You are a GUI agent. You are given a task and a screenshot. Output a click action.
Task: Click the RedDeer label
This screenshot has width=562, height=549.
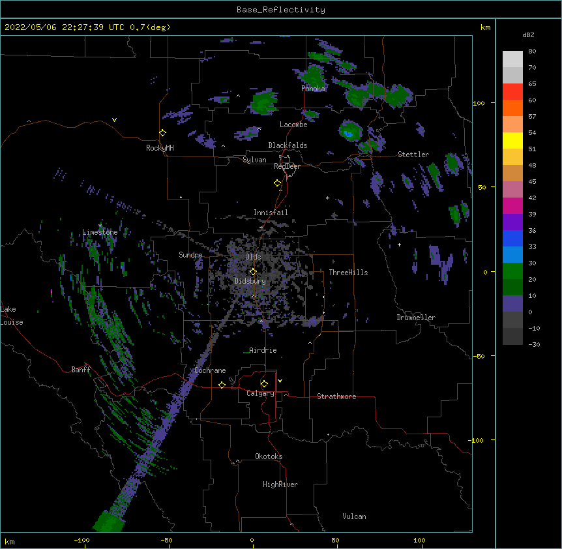287,166
